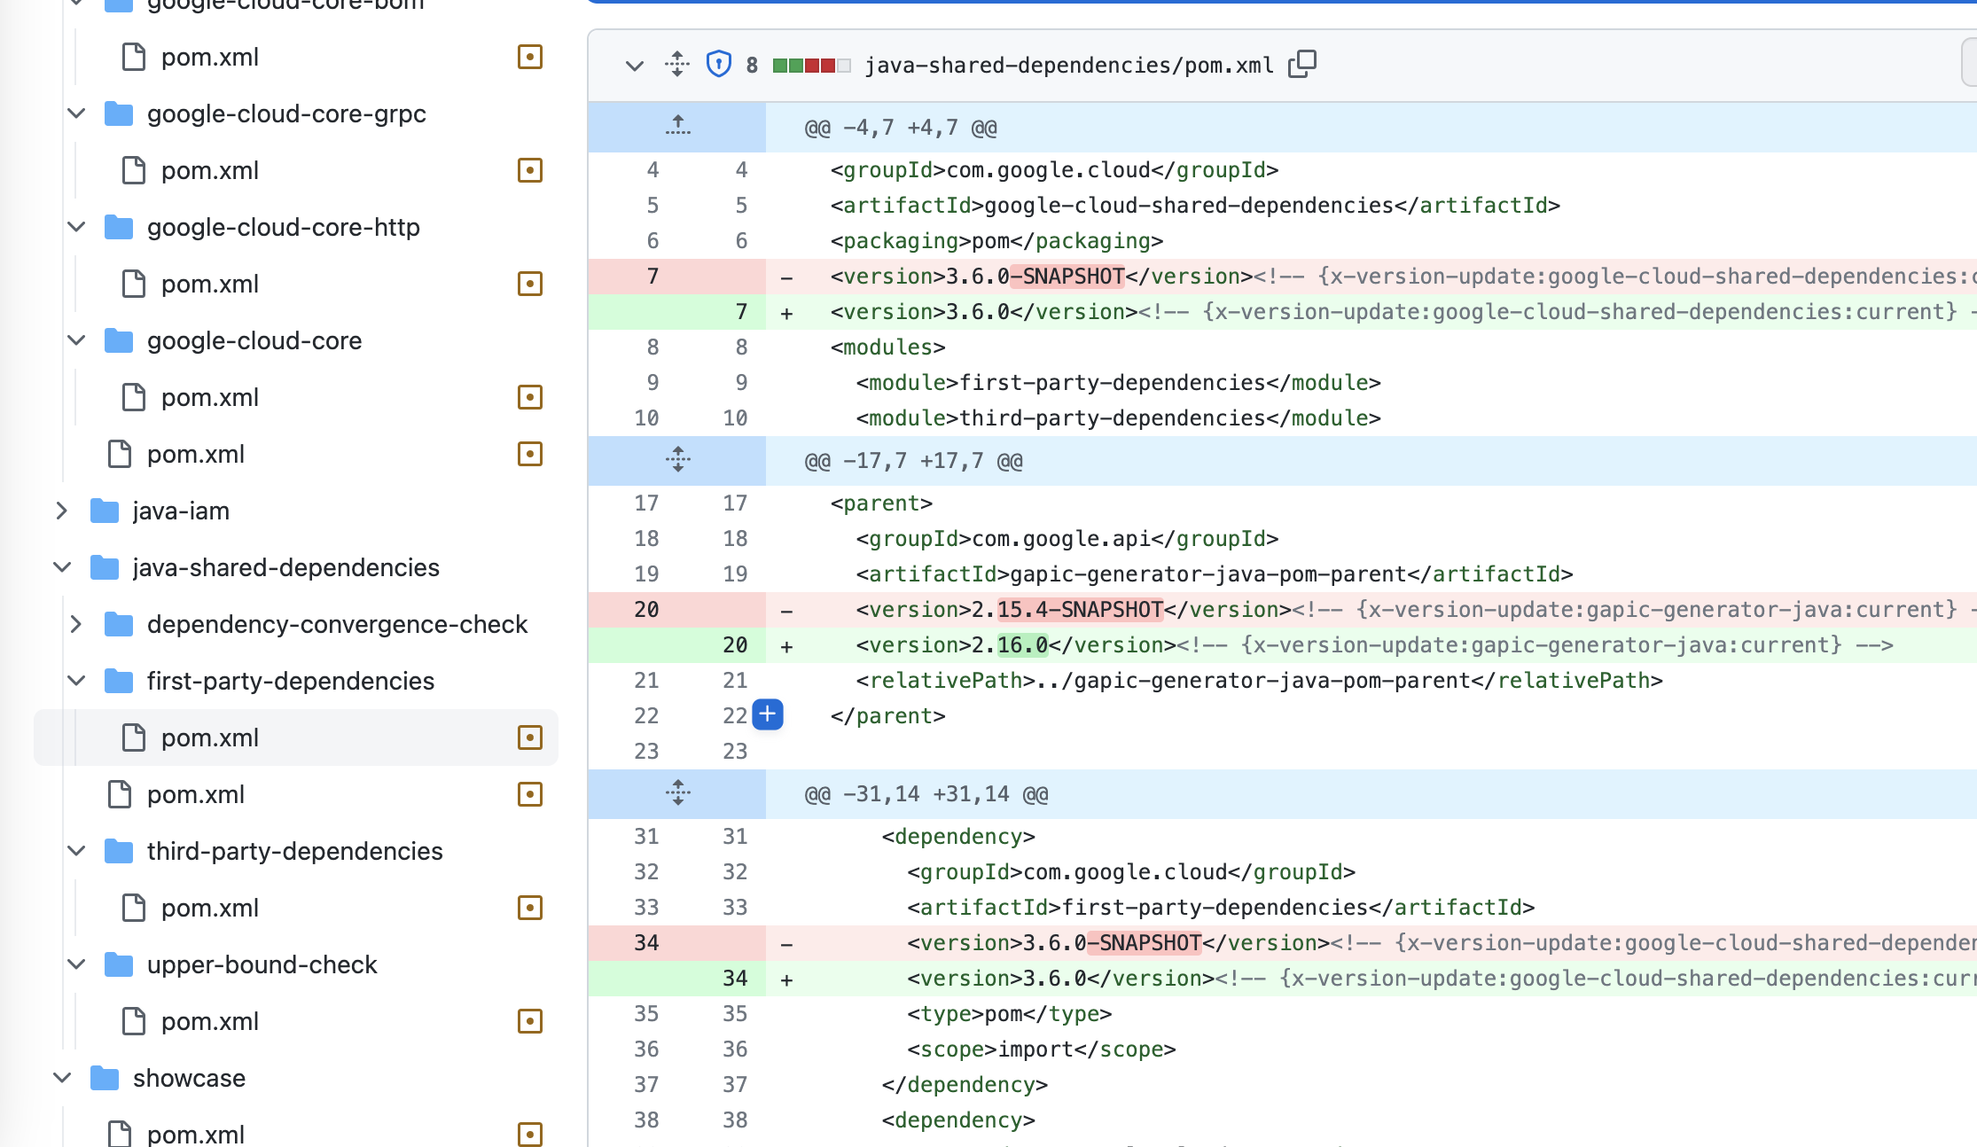Collapse the java-shared-dependencies/pom.xml diff
This screenshot has width=1977, height=1147.
click(x=634, y=65)
